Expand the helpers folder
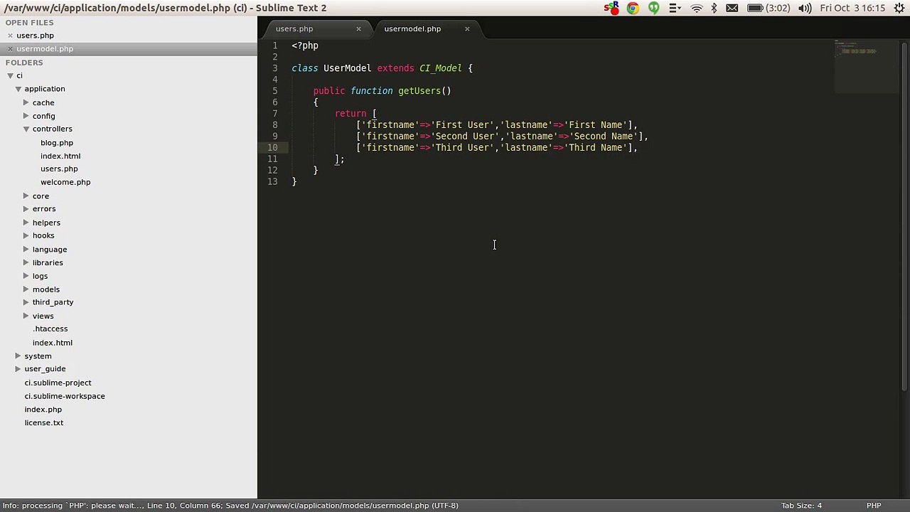The width and height of the screenshot is (910, 512). pos(26,223)
